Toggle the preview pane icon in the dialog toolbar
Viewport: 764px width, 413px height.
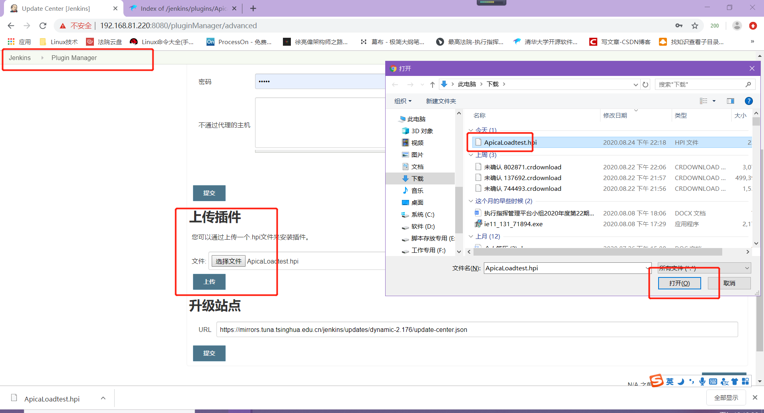731,101
